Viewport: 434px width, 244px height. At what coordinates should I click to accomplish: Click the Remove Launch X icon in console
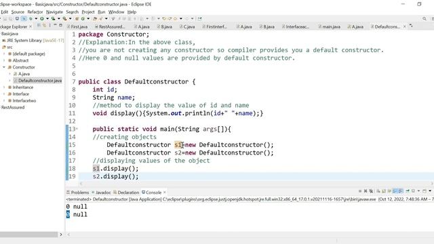(366, 191)
